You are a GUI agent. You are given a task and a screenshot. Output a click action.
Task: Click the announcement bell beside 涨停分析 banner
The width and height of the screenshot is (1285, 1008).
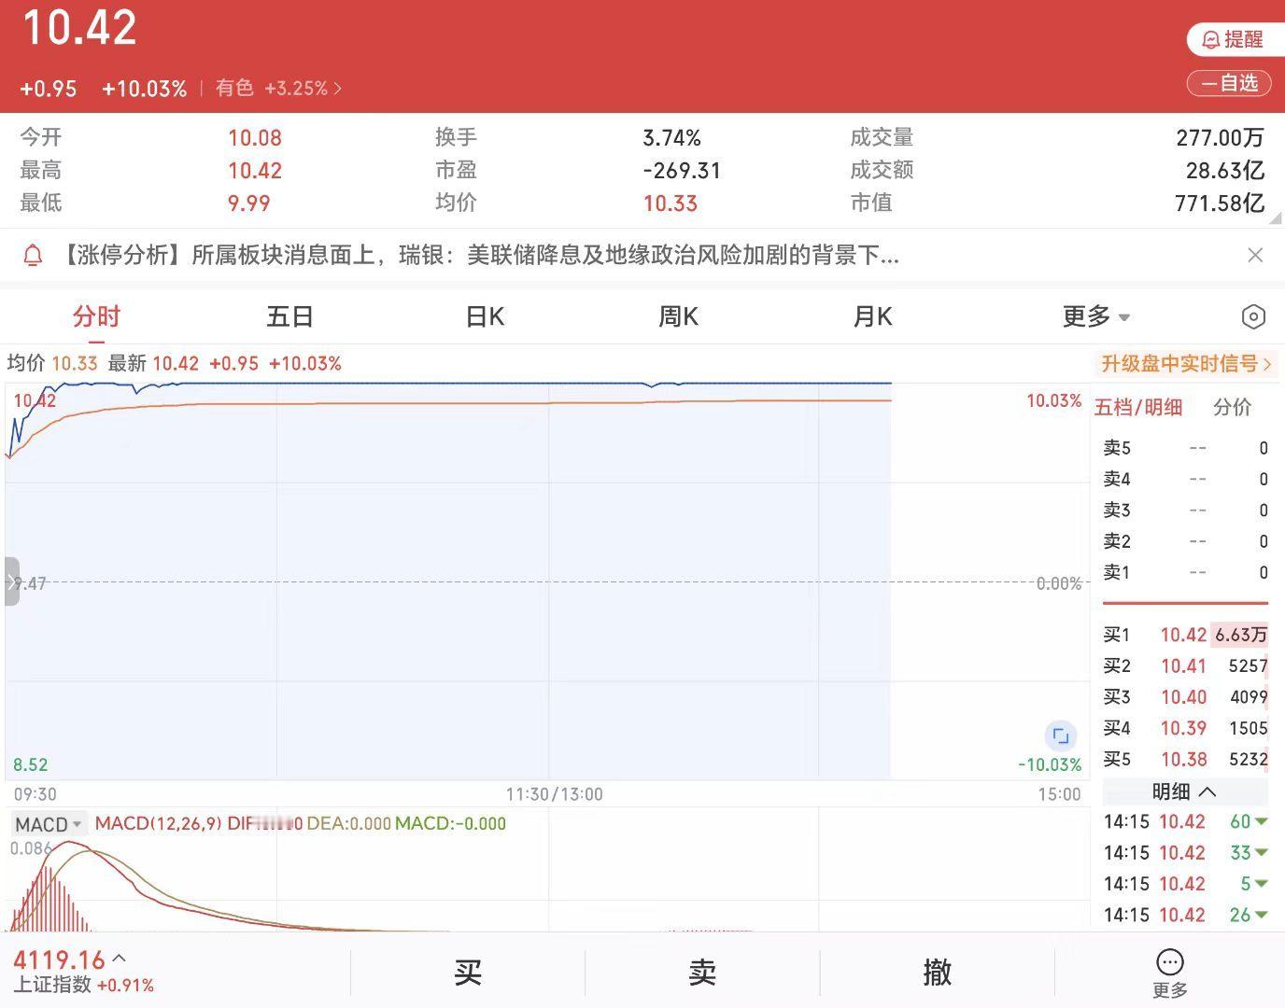[x=34, y=255]
